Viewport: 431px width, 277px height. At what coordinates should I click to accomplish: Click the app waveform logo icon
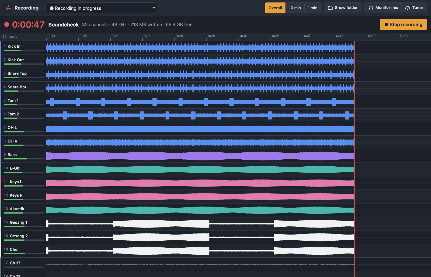(8, 8)
